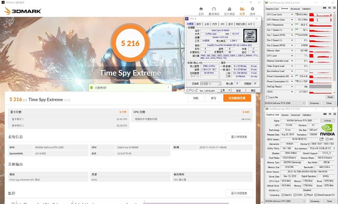Open the 3DMark options gear icon

[x=252, y=9]
